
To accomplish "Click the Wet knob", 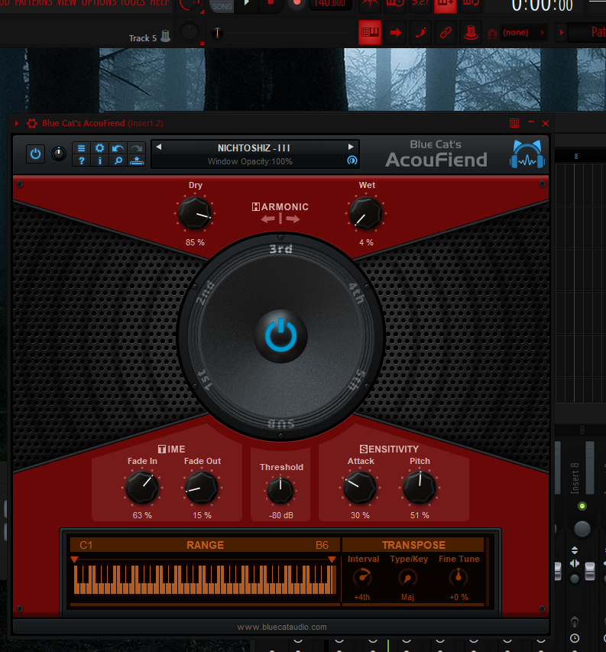I will pos(366,213).
